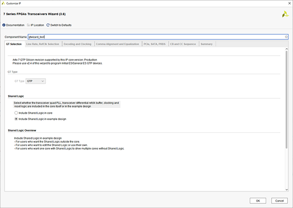Screen dimensions: 293x208
Task: Open the Line Rate, RefClk Selection tab
Action: [x=43, y=44]
